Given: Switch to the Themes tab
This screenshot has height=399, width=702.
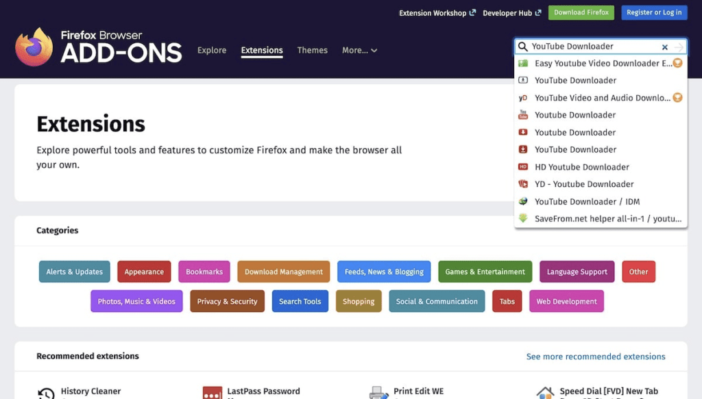Looking at the screenshot, I should [x=312, y=50].
